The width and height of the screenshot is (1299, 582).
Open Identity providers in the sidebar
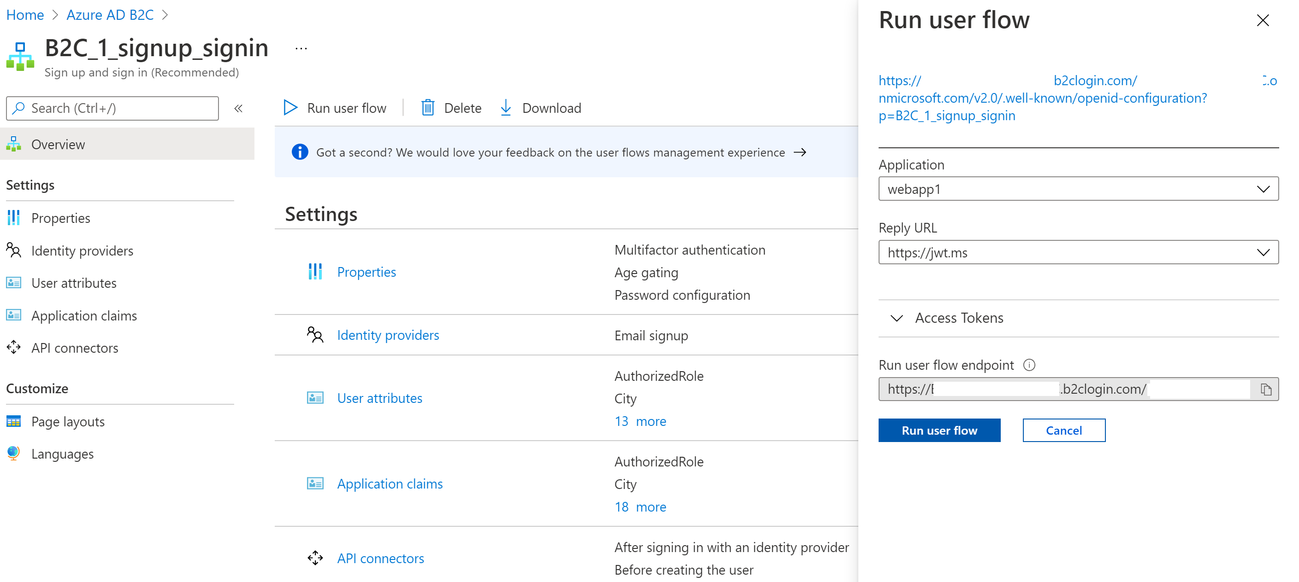pos(82,251)
